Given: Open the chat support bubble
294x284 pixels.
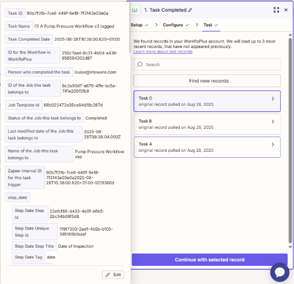Looking at the screenshot, I should [280, 272].
